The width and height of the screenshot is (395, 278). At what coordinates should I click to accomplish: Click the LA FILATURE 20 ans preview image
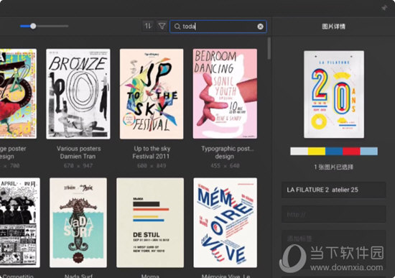(x=334, y=94)
